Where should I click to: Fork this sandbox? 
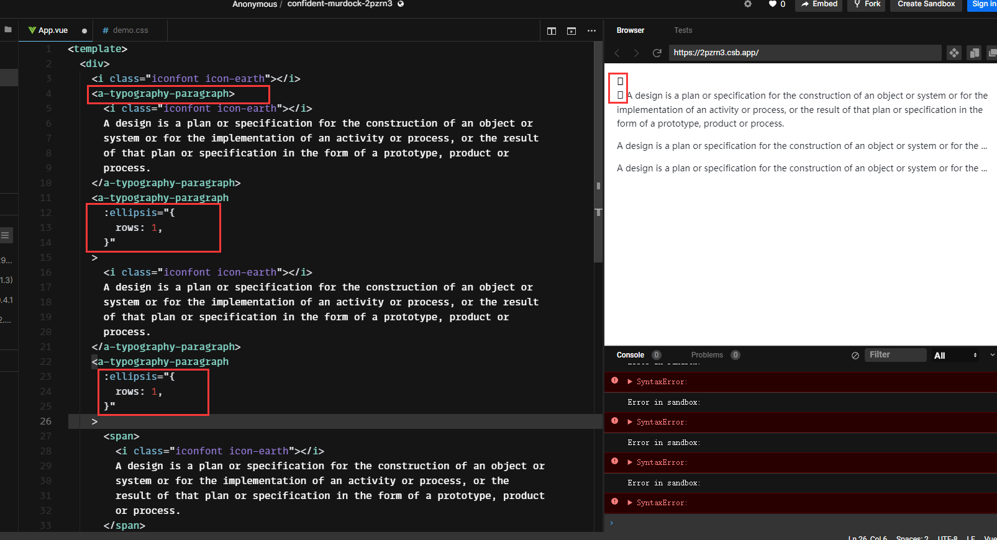(867, 4)
